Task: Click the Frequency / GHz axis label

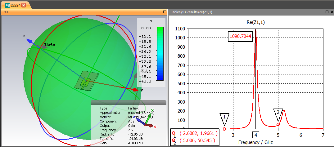Action: (255, 142)
